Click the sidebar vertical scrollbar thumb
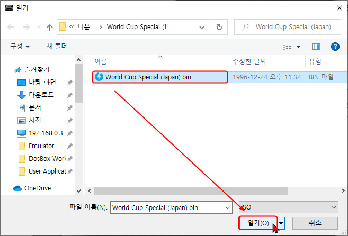This screenshot has width=348, height=236. [78, 84]
